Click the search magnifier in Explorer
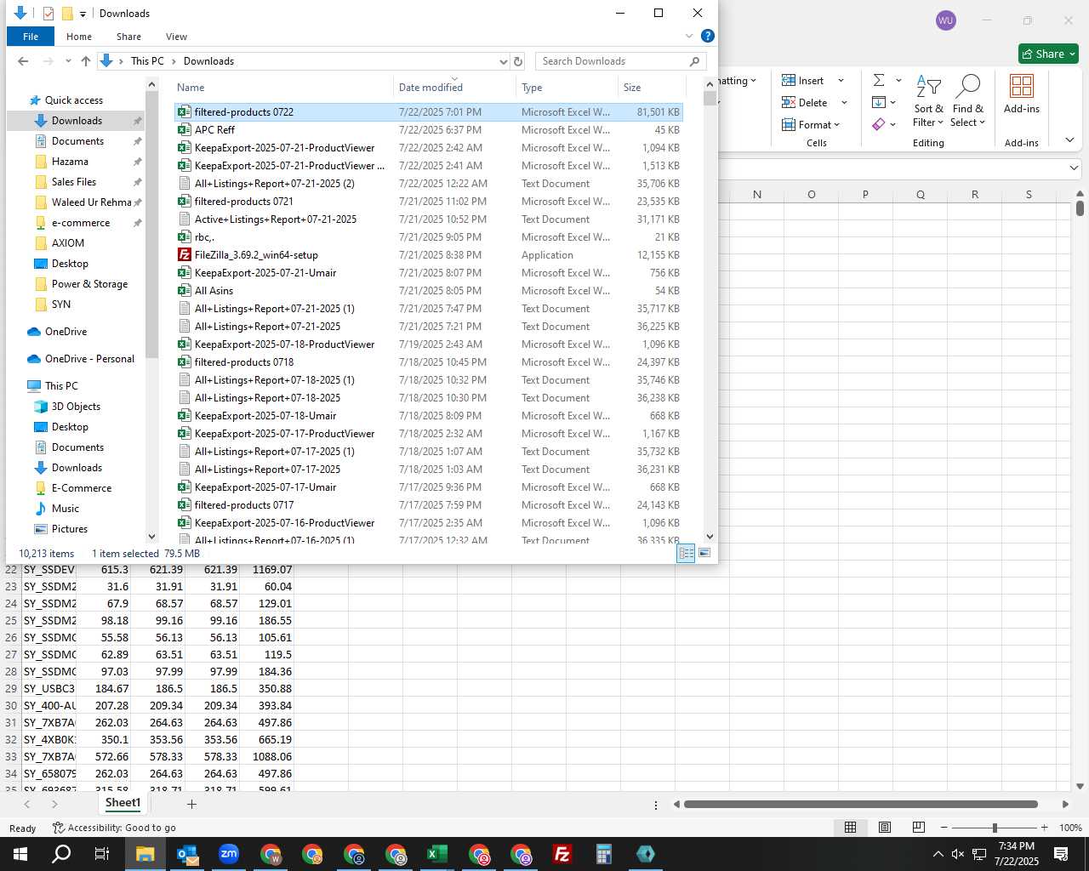The image size is (1089, 871). click(694, 61)
